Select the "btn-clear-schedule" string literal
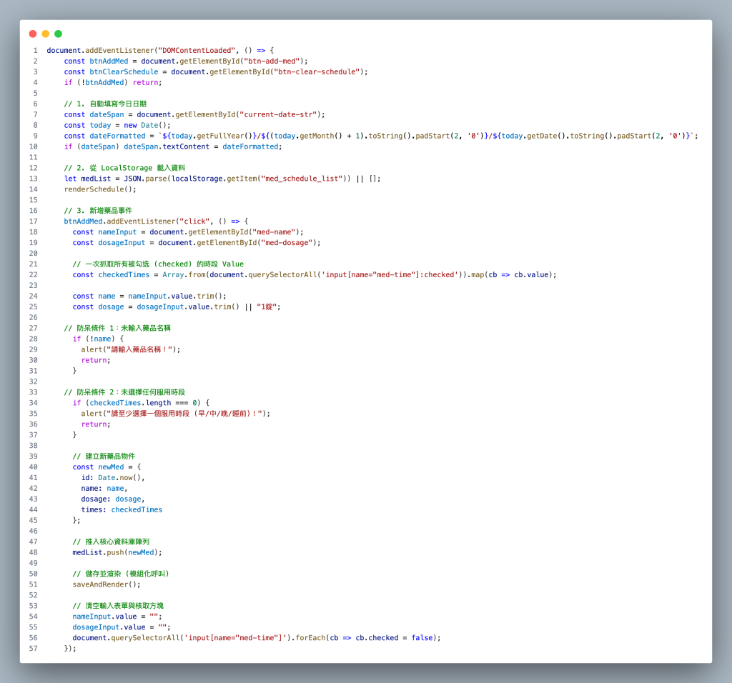 click(317, 72)
